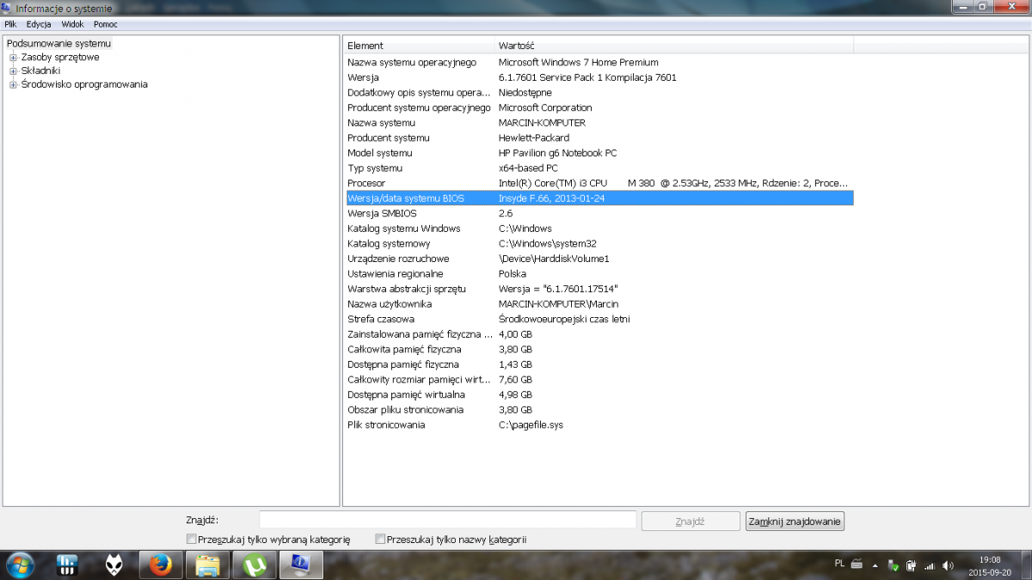This screenshot has width=1032, height=580.
Task: Select the Całkowita pamięć fizyczna row
Action: [599, 349]
